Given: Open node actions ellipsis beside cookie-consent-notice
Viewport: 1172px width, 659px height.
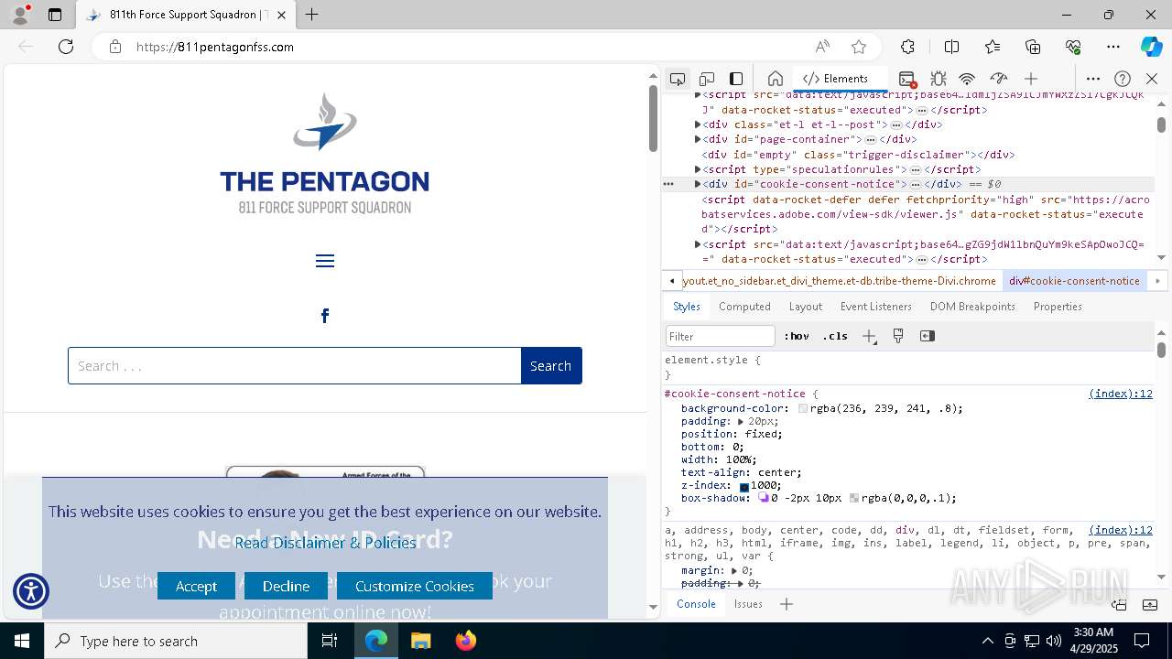Looking at the screenshot, I should point(668,184).
